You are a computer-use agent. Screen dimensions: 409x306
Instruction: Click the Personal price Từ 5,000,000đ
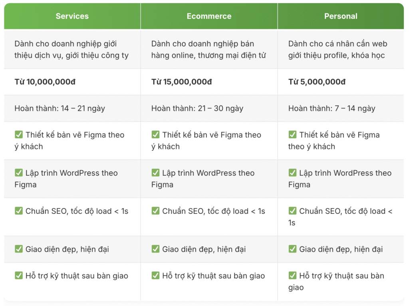pos(317,82)
